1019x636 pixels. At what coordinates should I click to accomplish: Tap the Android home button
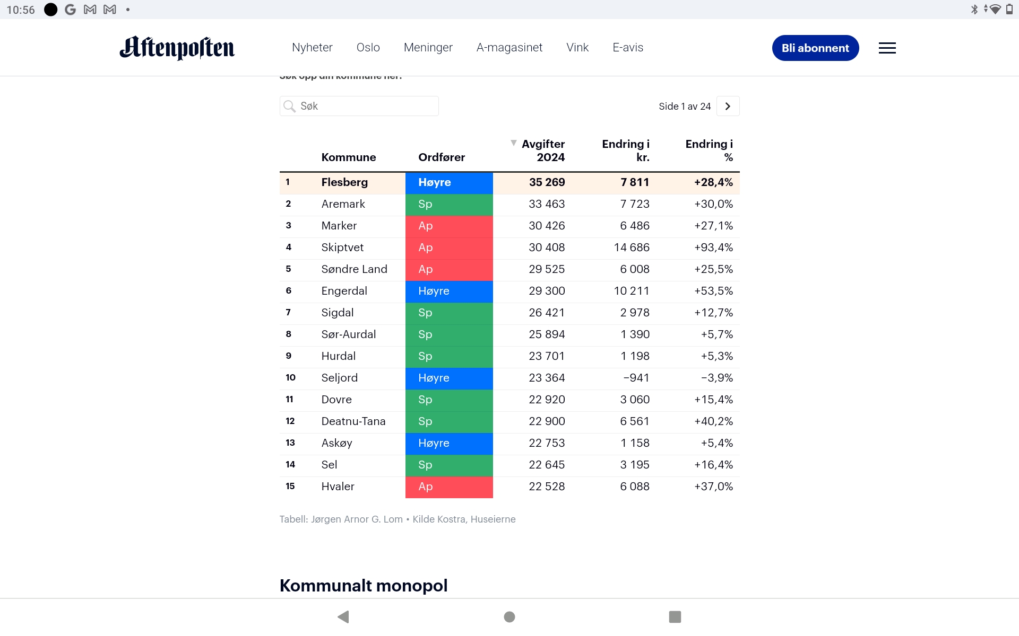(x=509, y=616)
